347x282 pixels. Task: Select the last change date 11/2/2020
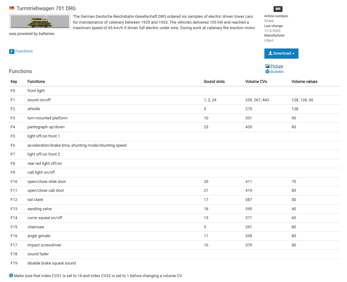[x=272, y=31]
